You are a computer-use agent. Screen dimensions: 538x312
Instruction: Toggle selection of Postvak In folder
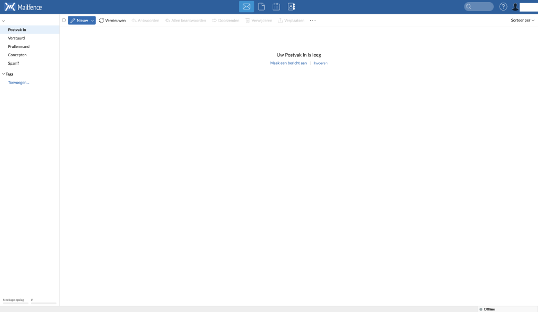pos(16,29)
